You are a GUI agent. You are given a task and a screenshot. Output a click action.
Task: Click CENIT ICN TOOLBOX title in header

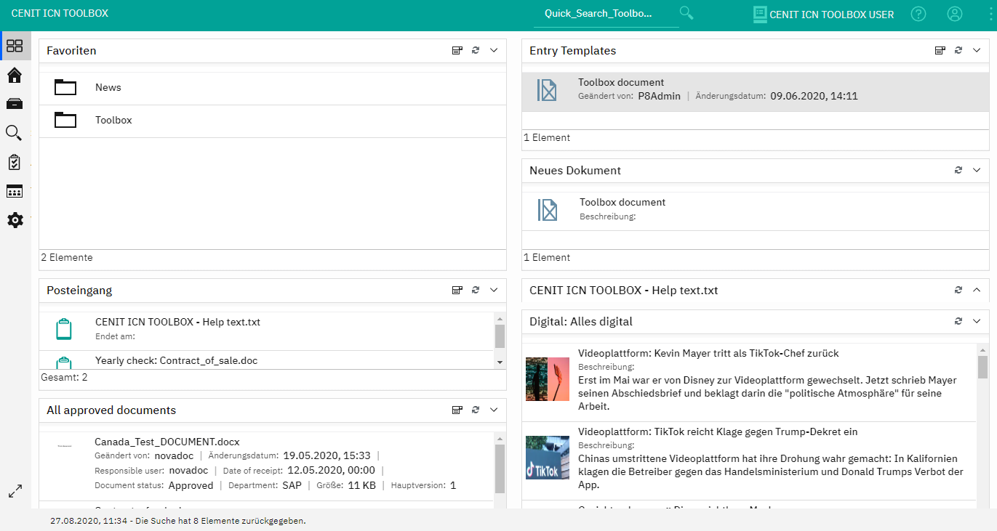[60, 13]
